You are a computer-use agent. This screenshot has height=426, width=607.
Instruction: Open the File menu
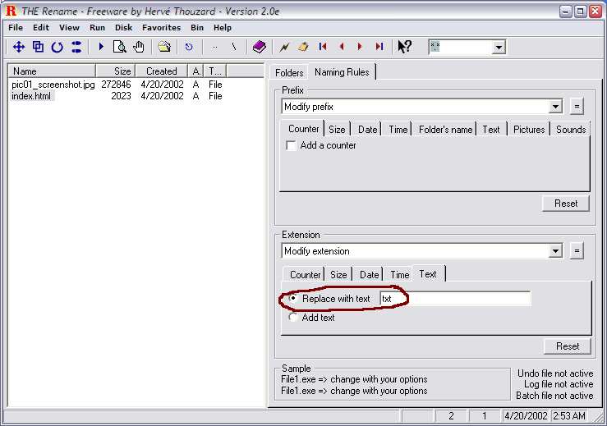click(16, 27)
